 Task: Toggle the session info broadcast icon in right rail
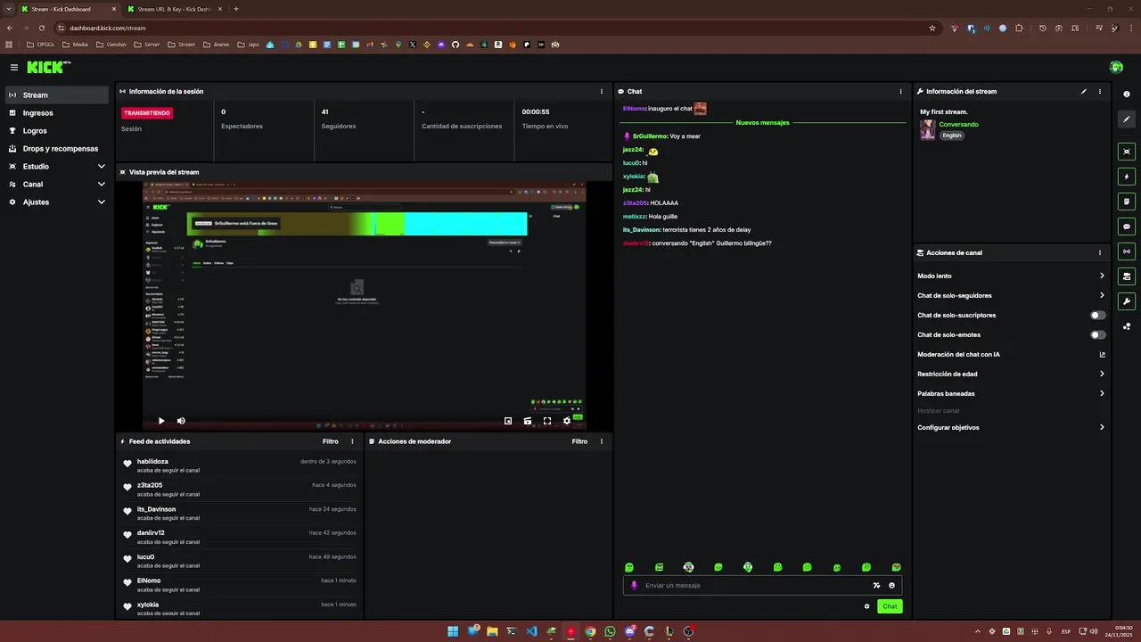coord(1127,251)
